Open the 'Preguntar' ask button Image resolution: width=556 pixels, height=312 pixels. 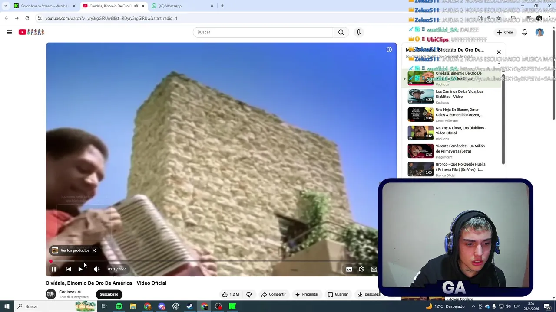coord(307,294)
